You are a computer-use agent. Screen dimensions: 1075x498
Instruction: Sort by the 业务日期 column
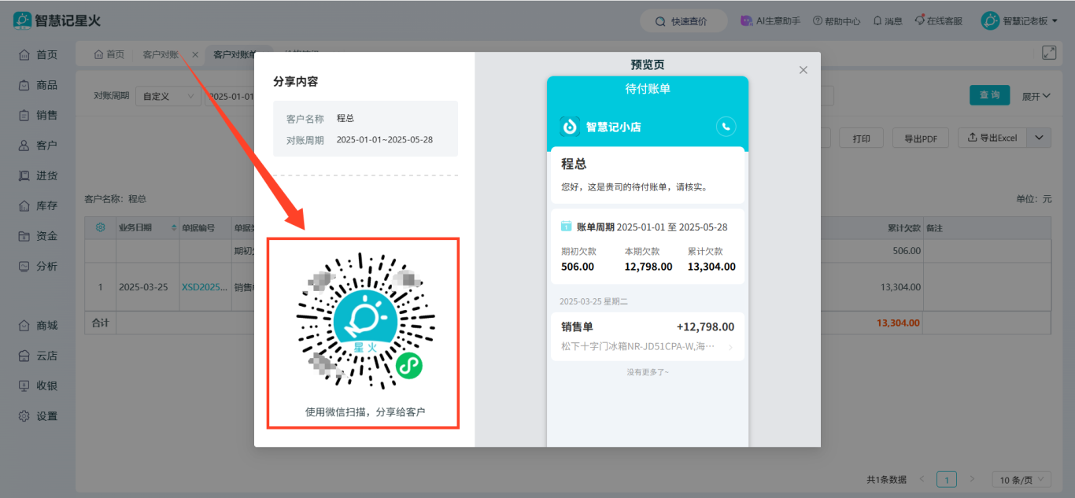point(147,227)
